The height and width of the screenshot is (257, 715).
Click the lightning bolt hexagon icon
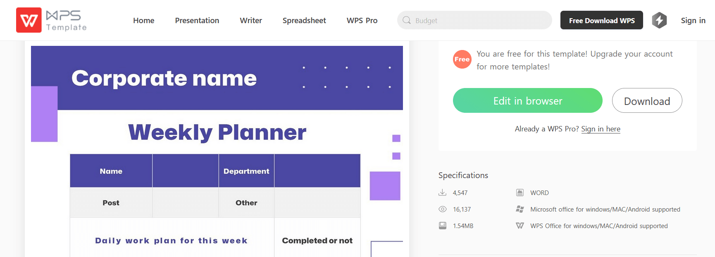[659, 20]
